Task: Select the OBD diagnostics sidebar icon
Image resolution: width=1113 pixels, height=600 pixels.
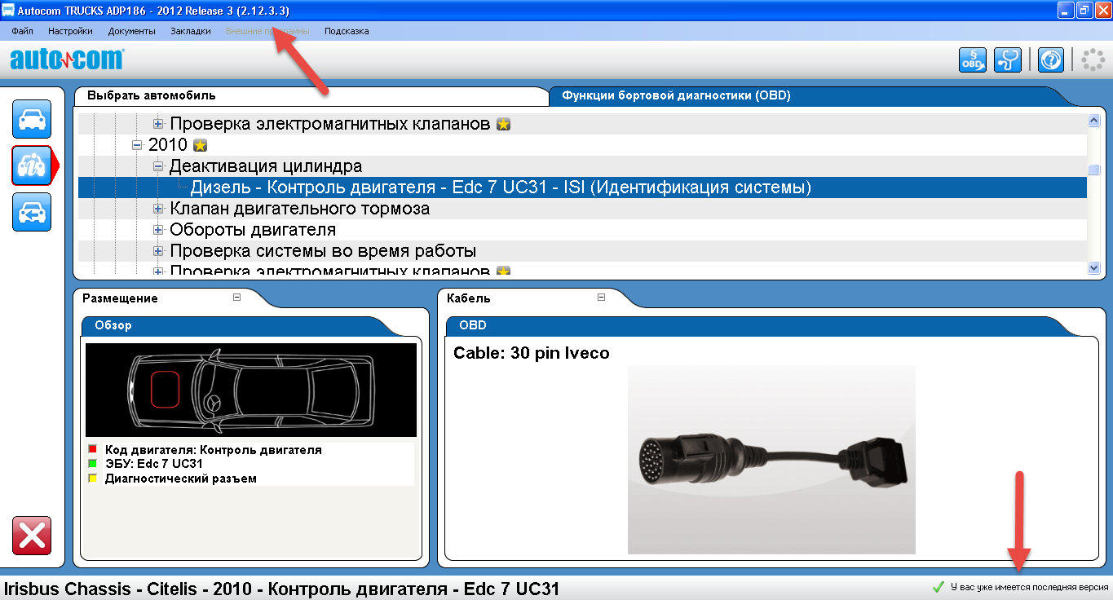Action: point(32,165)
